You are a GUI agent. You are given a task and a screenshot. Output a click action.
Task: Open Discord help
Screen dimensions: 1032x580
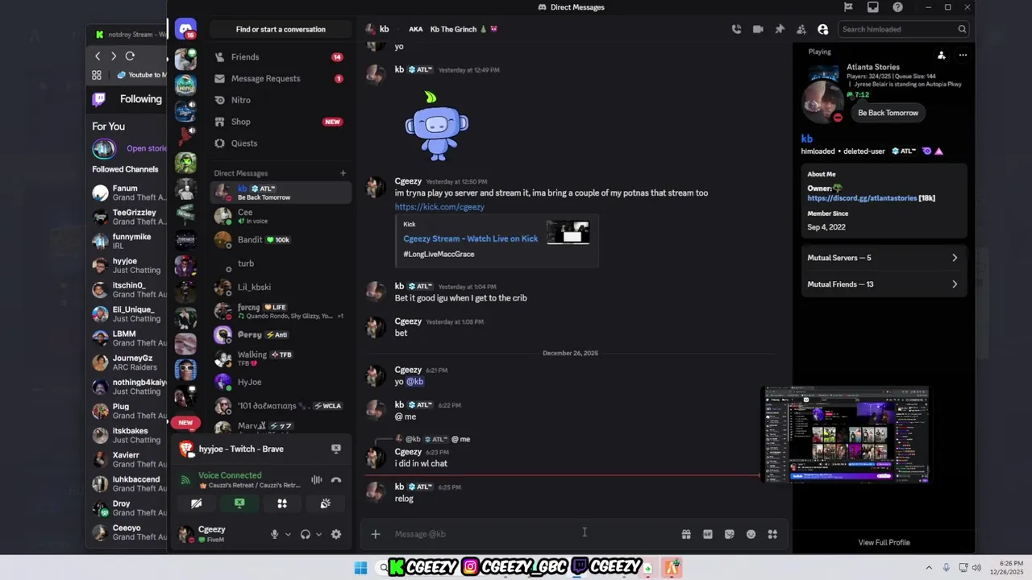898,7
